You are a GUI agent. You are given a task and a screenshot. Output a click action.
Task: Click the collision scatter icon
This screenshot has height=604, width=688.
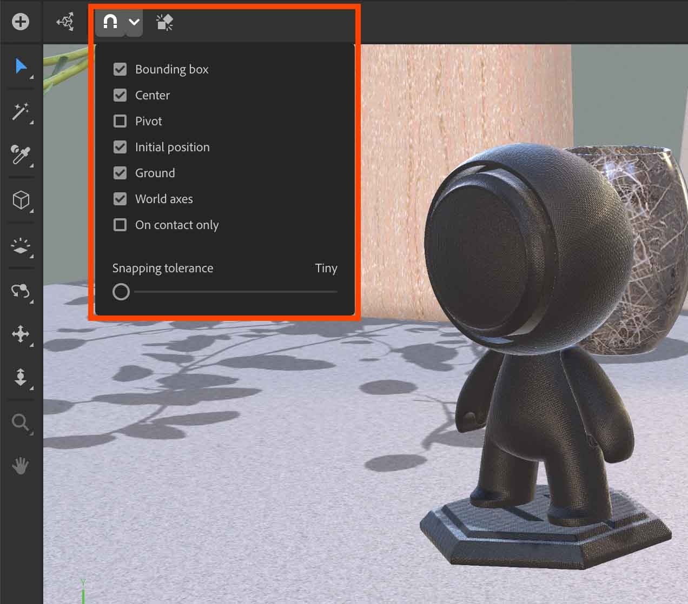pos(164,22)
